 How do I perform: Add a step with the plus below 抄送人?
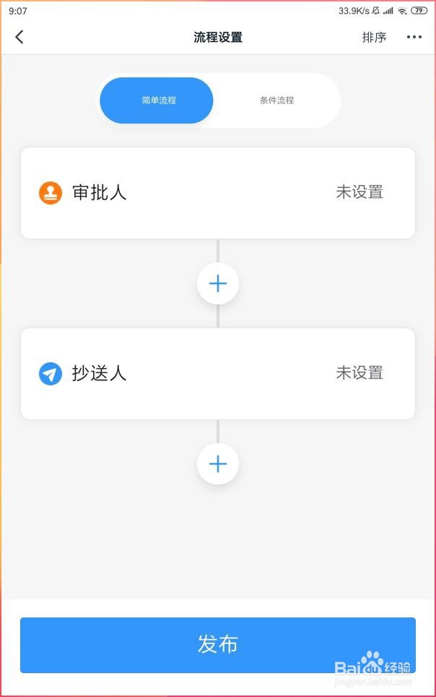pyautogui.click(x=218, y=464)
